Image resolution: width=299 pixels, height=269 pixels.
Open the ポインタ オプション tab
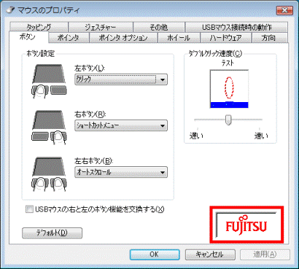tap(123, 38)
